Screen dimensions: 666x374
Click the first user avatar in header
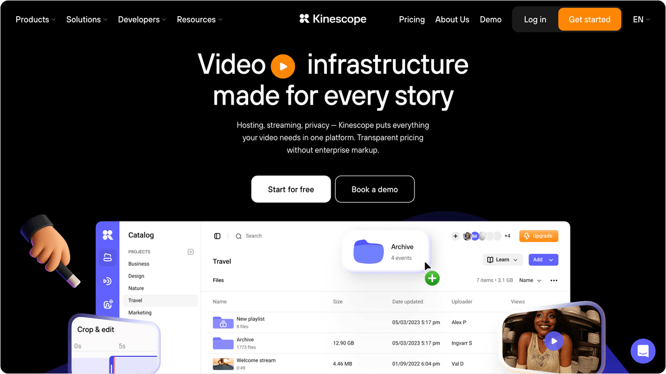(x=467, y=236)
